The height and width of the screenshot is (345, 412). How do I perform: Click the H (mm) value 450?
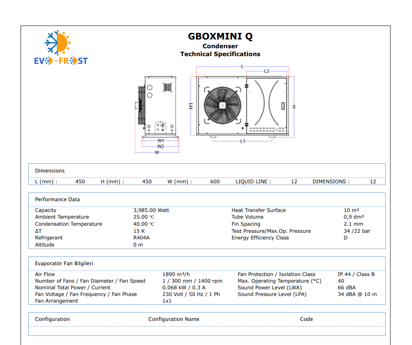147,182
